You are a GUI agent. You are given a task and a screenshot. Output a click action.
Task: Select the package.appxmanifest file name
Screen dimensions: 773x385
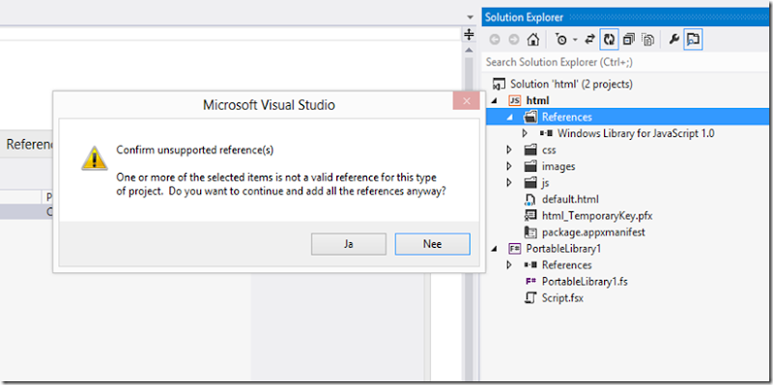(593, 232)
